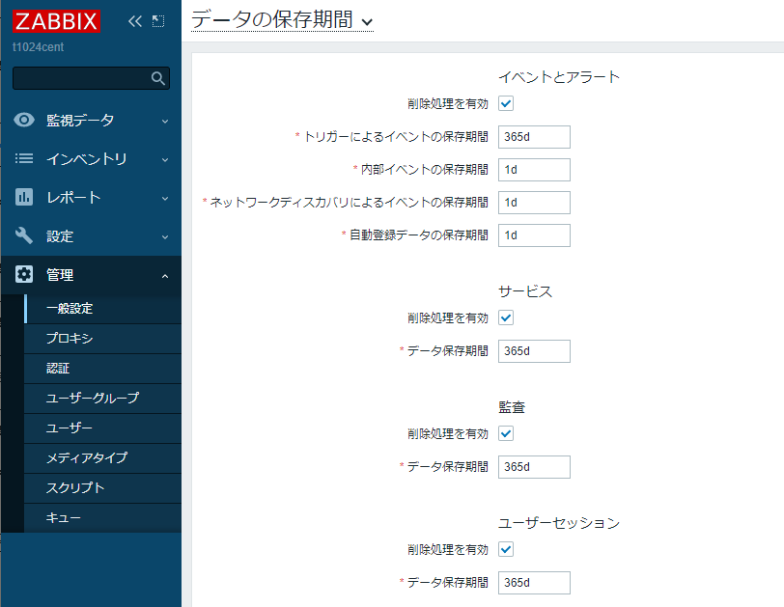Screen dimensions: 784x607
Task: Open reports using the bar chart icon
Action: tap(23, 197)
